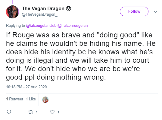The width and height of the screenshot is (162, 120).
Task: Click the like count beside heart
Action: coord(58,112)
